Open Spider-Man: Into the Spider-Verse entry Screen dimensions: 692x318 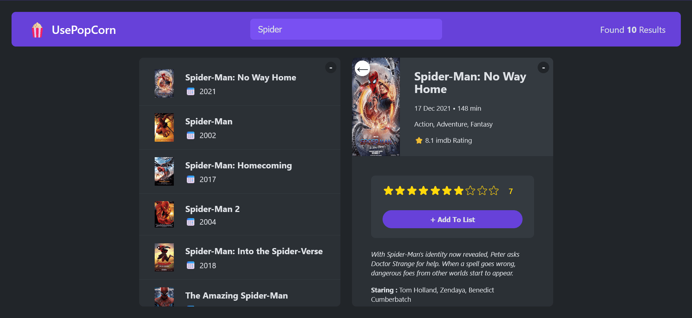(x=240, y=257)
